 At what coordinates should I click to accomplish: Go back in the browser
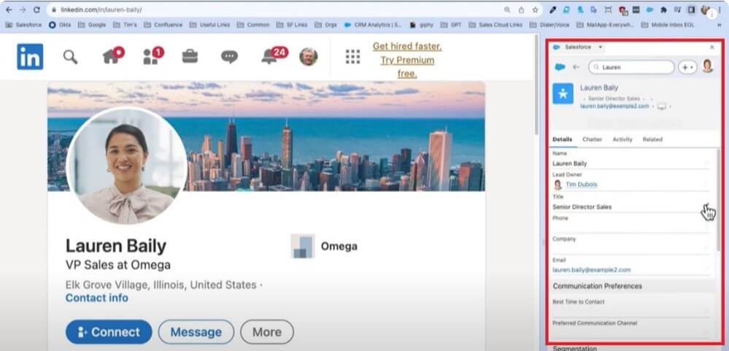click(x=8, y=9)
